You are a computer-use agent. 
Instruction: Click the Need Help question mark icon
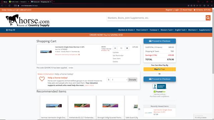point(181,10)
